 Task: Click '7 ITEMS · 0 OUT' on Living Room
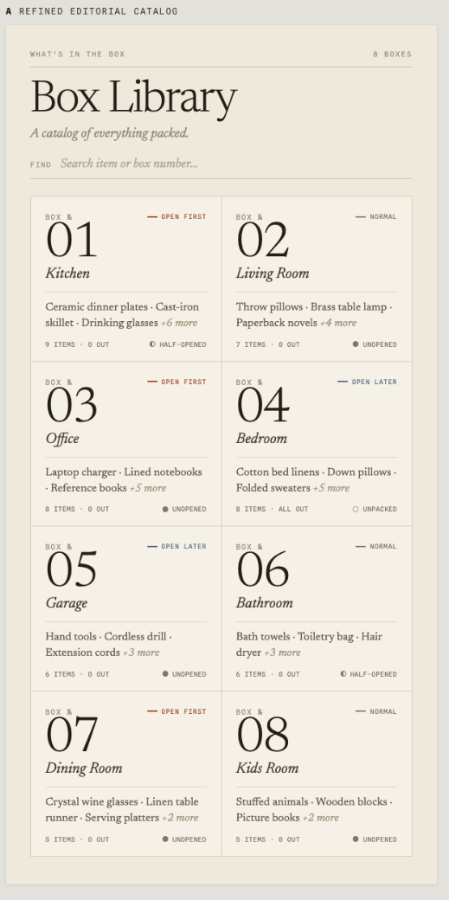click(x=267, y=344)
